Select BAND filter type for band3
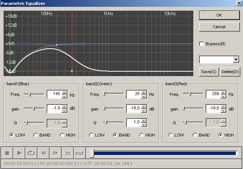Image resolution: width=243 pixels, height=169 pixels. tap(195, 135)
